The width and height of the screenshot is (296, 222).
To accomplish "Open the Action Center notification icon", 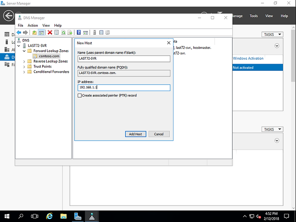I will (287, 216).
